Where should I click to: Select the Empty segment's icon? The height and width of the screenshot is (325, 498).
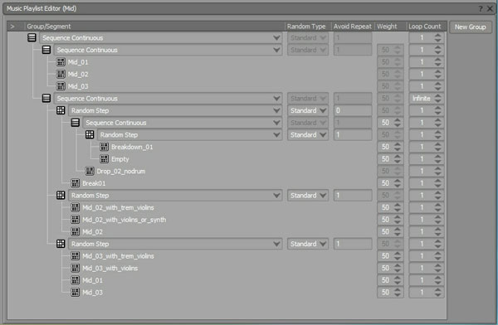pos(105,158)
